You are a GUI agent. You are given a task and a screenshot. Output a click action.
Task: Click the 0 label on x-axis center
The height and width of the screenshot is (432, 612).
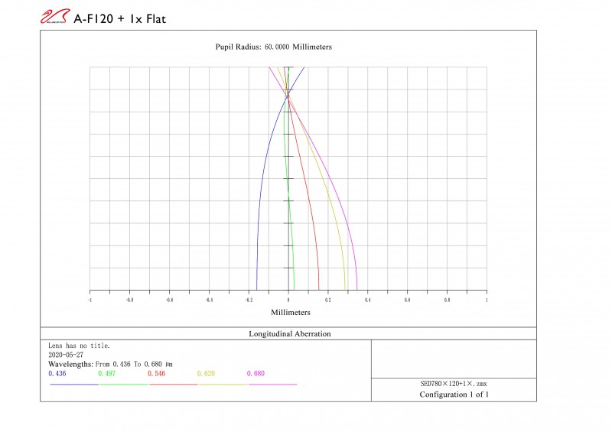288,300
